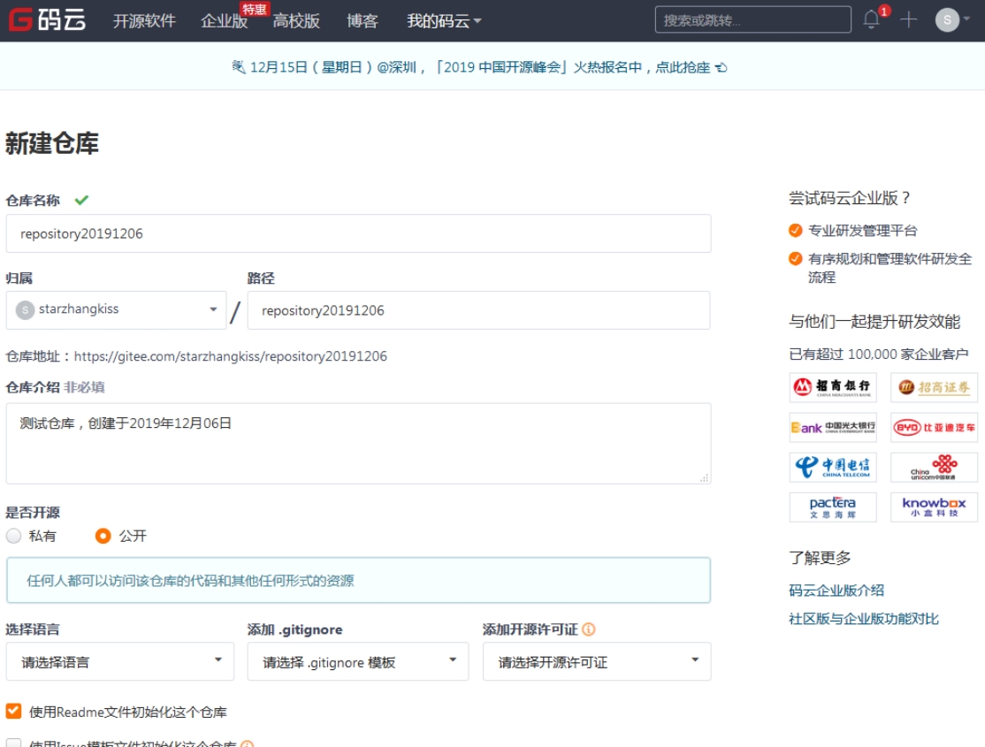Viewport: 985px width, 747px height.
Task: Click 已有超过 100,000 家企业客户 text
Action: click(x=878, y=354)
